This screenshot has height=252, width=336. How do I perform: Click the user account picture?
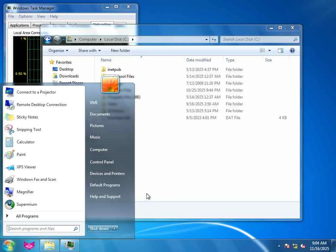point(110,84)
